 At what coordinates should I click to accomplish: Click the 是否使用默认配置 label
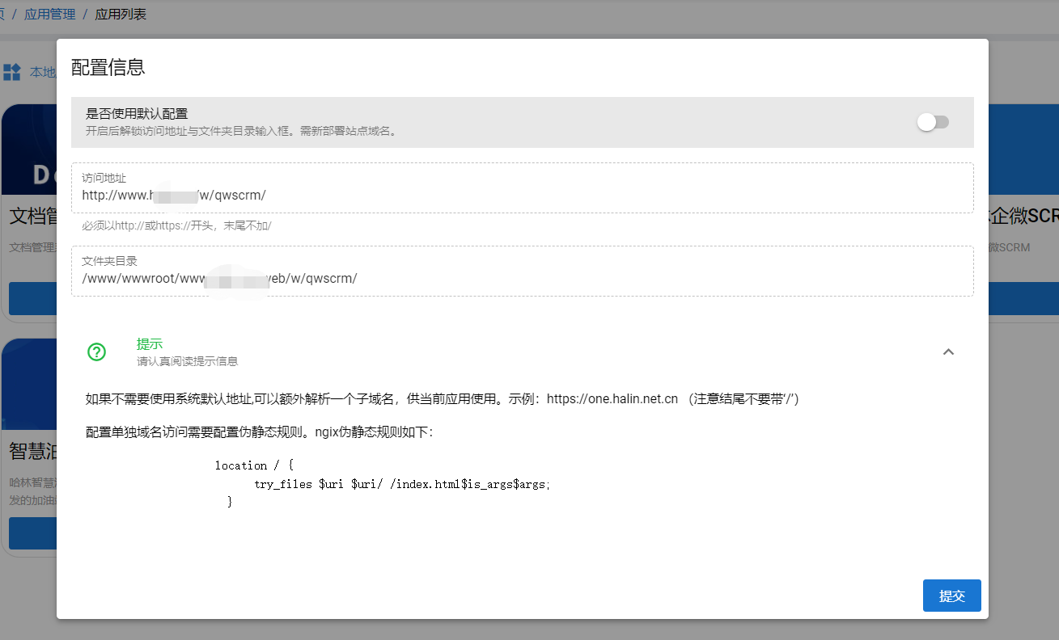pos(137,114)
